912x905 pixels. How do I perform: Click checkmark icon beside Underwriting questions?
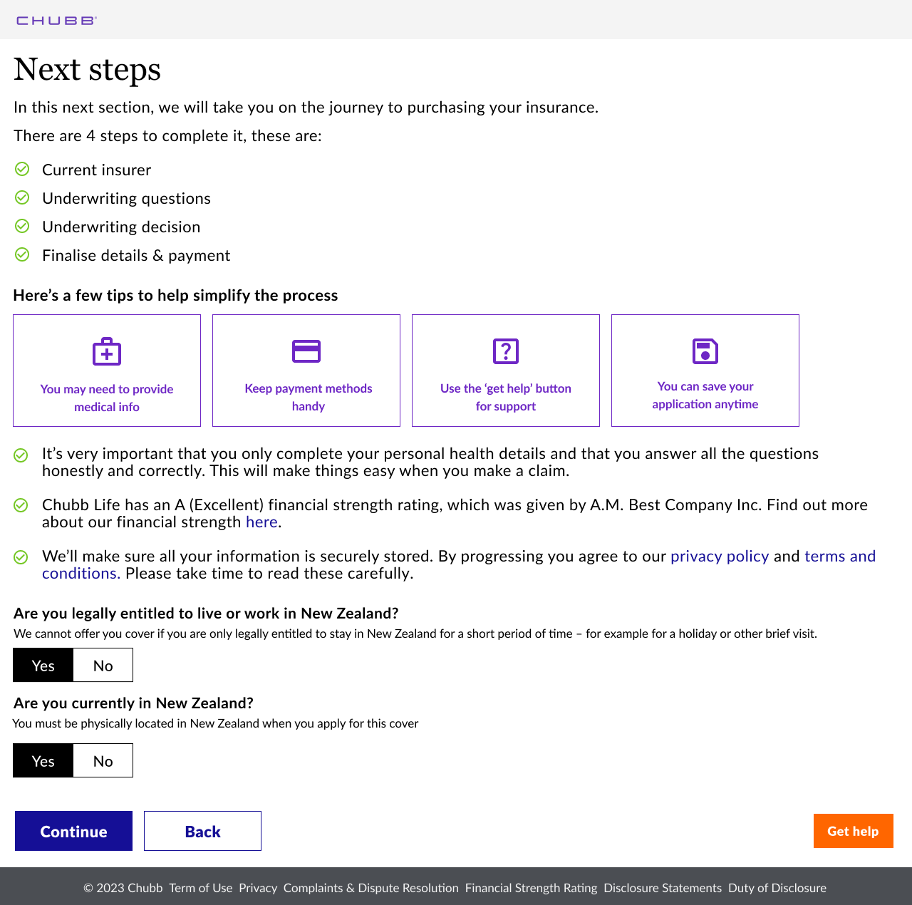click(x=22, y=197)
